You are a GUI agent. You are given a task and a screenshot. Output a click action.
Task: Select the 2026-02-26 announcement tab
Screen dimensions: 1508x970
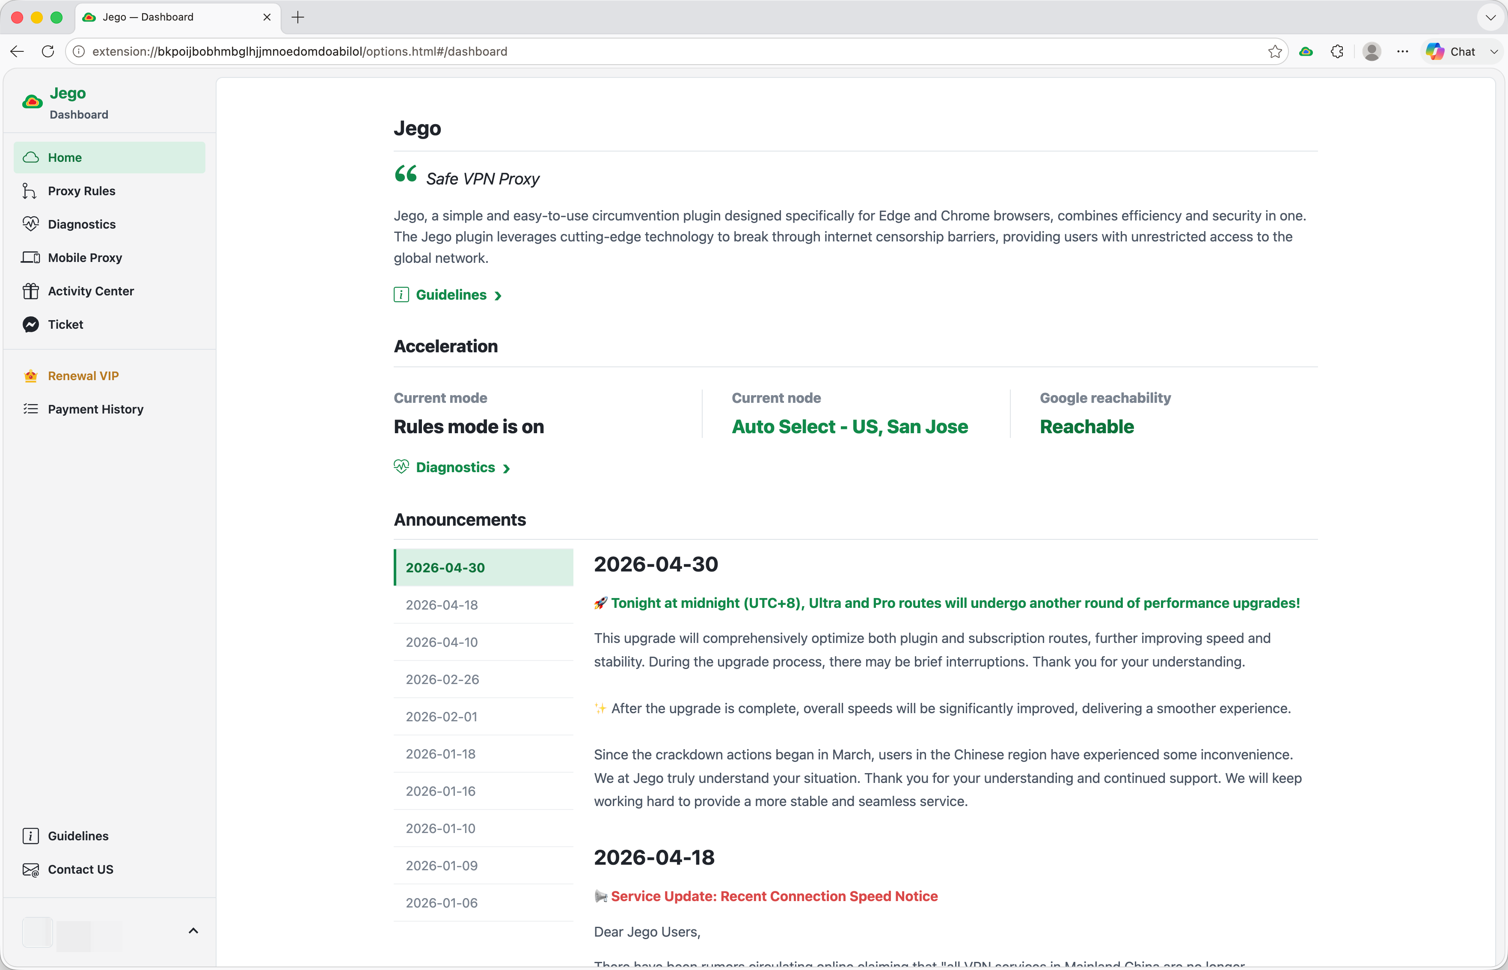484,679
